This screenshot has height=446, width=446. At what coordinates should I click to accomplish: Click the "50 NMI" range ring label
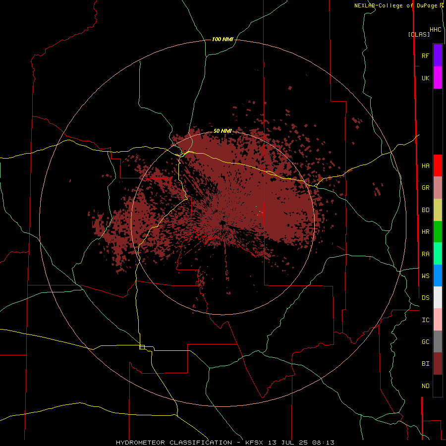coord(223,131)
